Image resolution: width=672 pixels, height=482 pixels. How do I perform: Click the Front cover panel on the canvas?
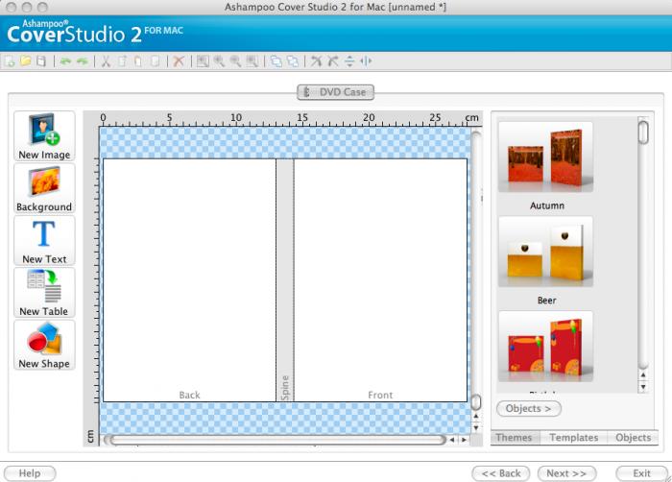[x=380, y=280]
